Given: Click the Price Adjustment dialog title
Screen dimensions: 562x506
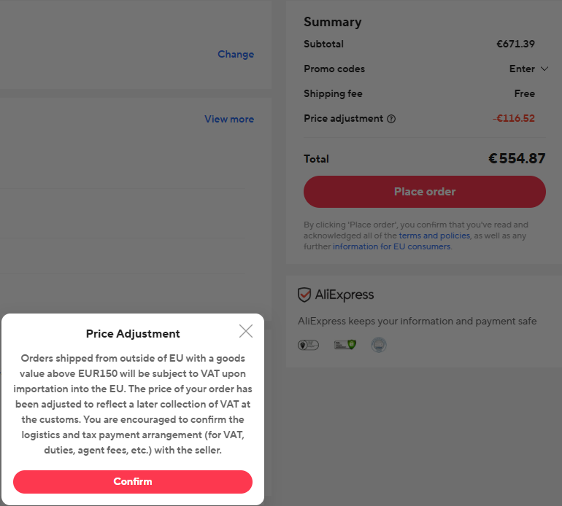Looking at the screenshot, I should [x=133, y=334].
